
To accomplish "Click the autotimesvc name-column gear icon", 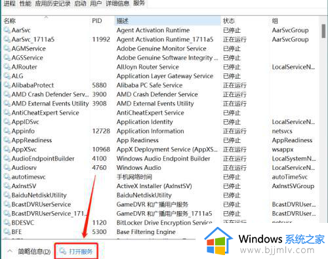I will (7, 177).
